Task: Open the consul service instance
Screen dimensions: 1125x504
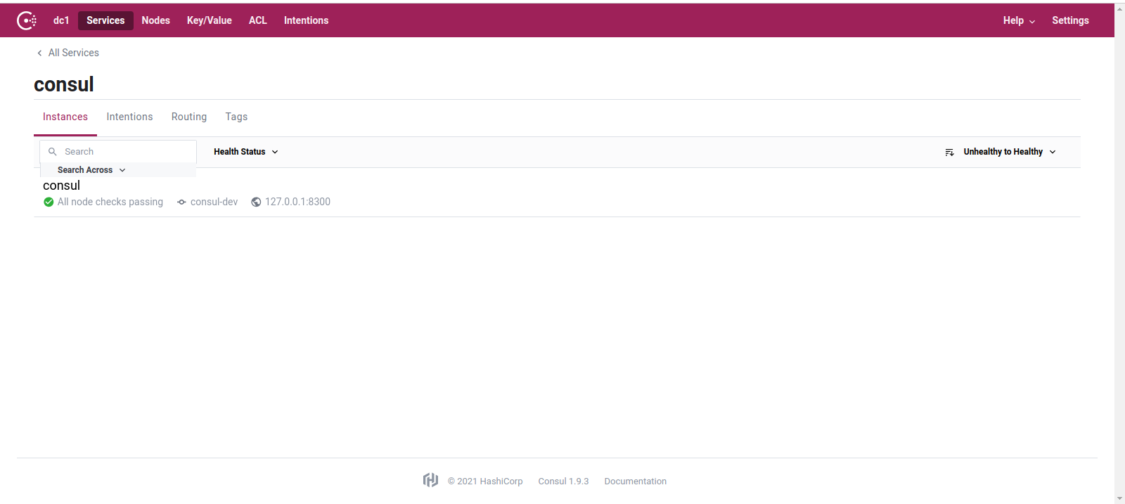Action: point(61,186)
